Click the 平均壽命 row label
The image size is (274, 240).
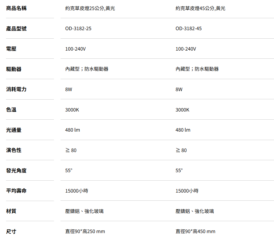pyautogui.click(x=16, y=191)
